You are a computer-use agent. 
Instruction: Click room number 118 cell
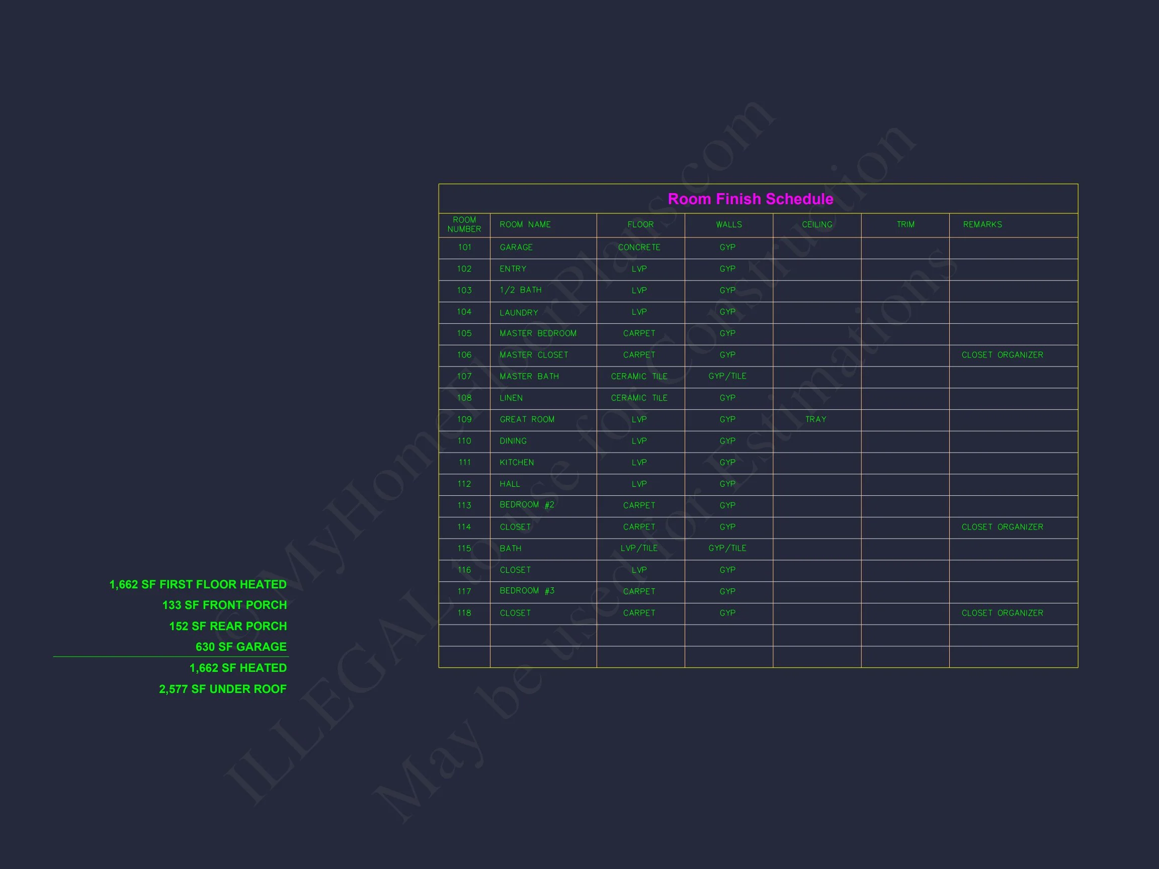point(464,613)
